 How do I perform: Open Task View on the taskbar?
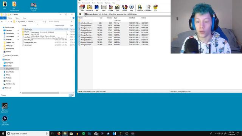point(52,133)
